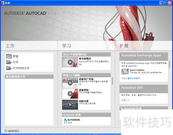This screenshot has width=173, height=135.
Task: Open the 新建 text link
Action: click(16, 56)
